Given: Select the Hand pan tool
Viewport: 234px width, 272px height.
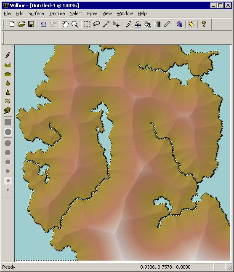Looking at the screenshot, I should click(65, 24).
